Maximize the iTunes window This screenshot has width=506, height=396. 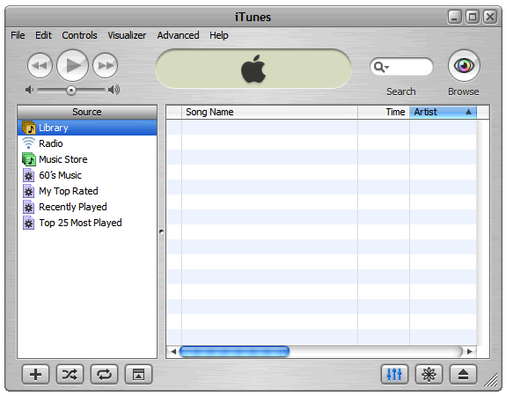(x=473, y=17)
